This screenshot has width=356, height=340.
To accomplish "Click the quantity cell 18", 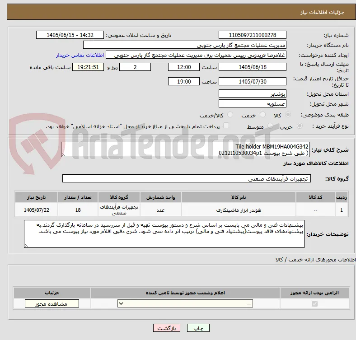I will [x=78, y=210].
